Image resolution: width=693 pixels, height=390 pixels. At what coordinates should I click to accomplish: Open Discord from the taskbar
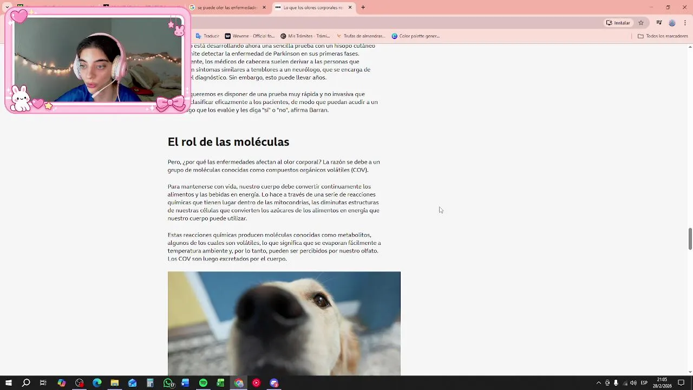274,383
